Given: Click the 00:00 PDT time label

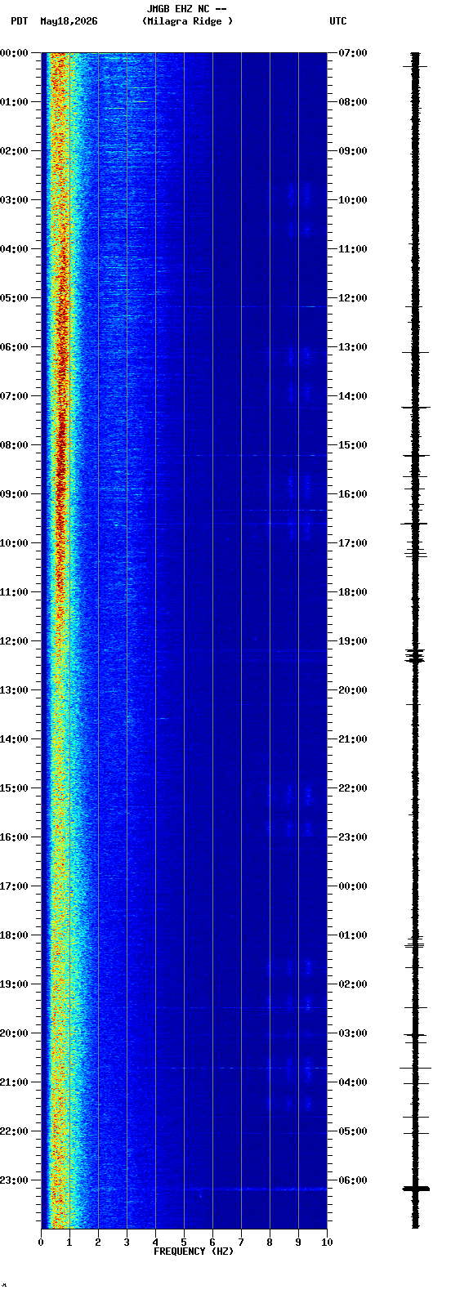Looking at the screenshot, I should tap(14, 53).
